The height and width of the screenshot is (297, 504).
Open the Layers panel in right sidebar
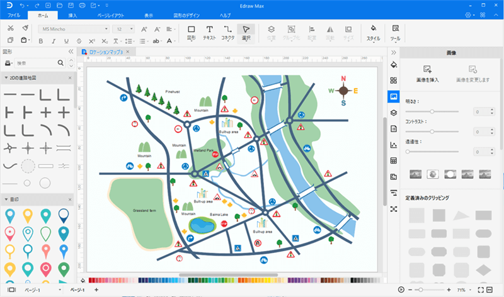[394, 113]
